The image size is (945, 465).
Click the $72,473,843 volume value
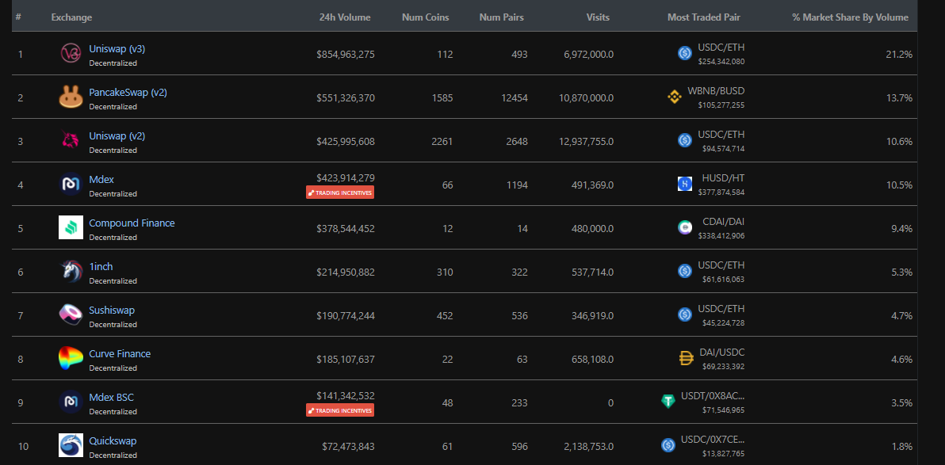(x=348, y=446)
